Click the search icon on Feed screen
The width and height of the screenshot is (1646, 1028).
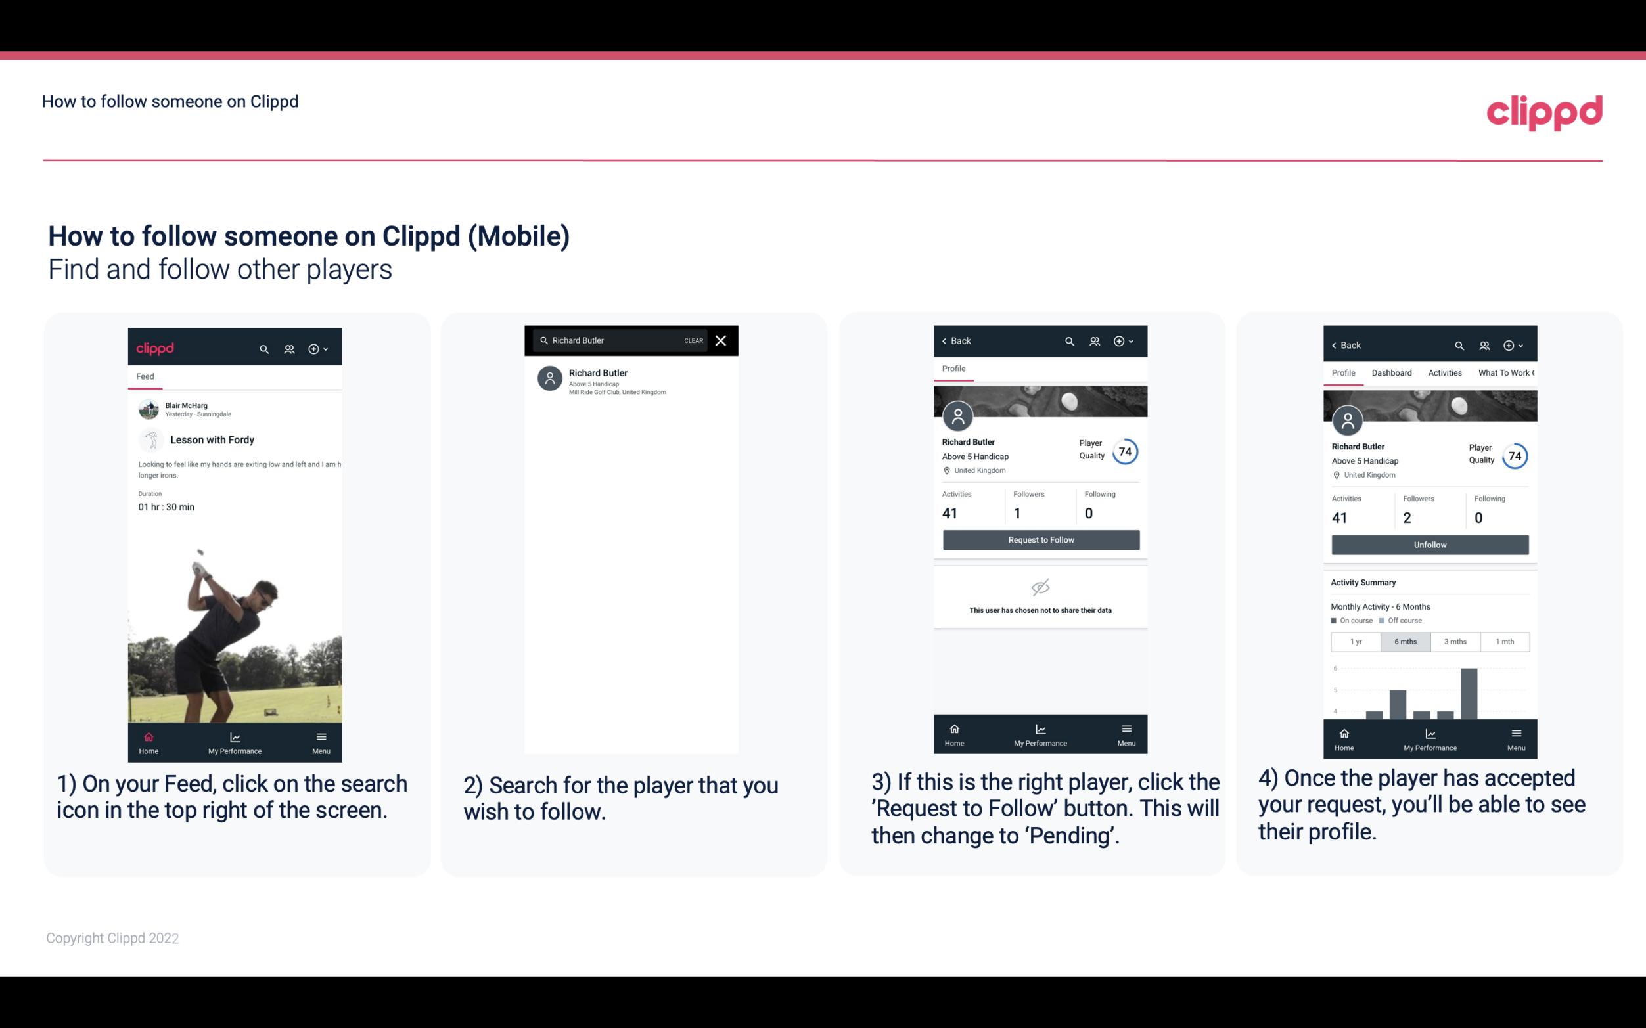tap(263, 347)
